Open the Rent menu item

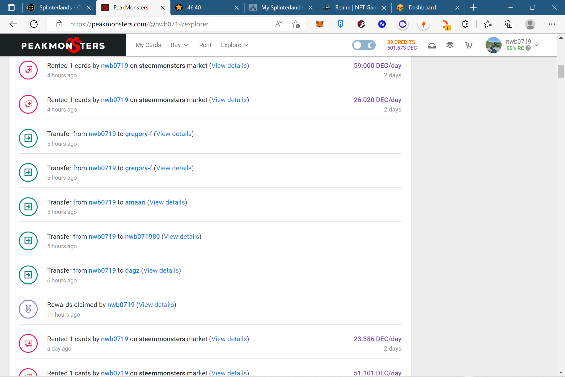point(205,45)
